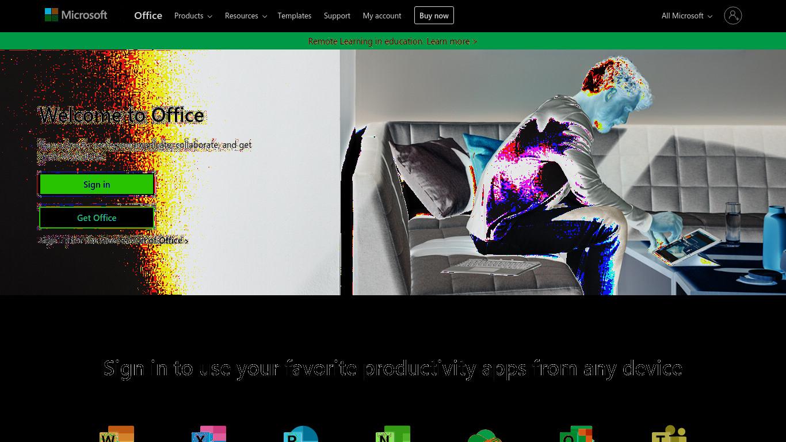The height and width of the screenshot is (442, 786).
Task: Click the green Sign in button
Action: [x=97, y=184]
